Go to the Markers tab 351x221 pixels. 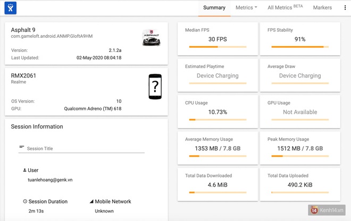322,7
